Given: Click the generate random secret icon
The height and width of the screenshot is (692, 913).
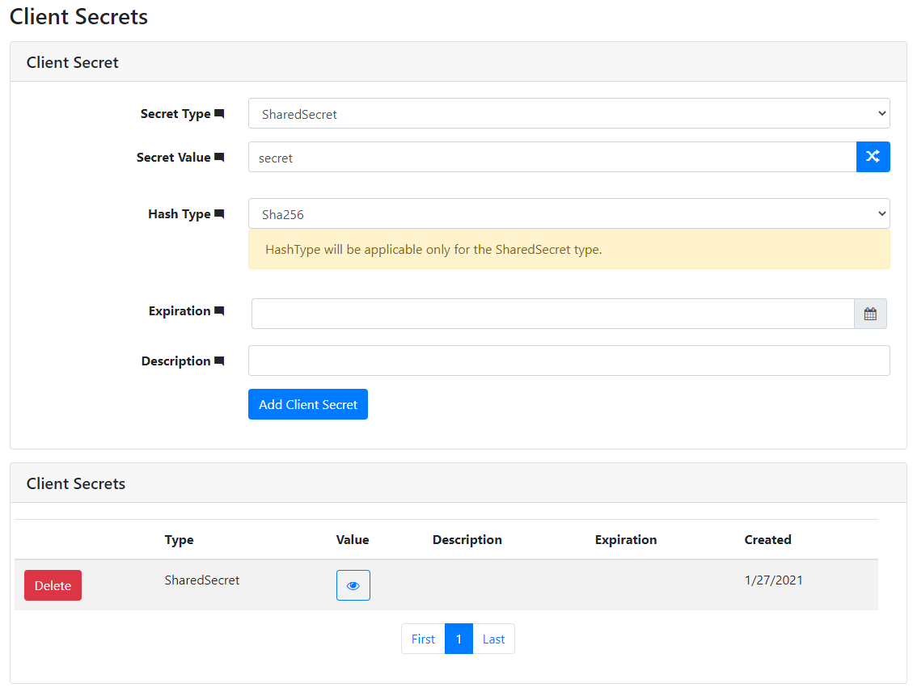Looking at the screenshot, I should (873, 157).
